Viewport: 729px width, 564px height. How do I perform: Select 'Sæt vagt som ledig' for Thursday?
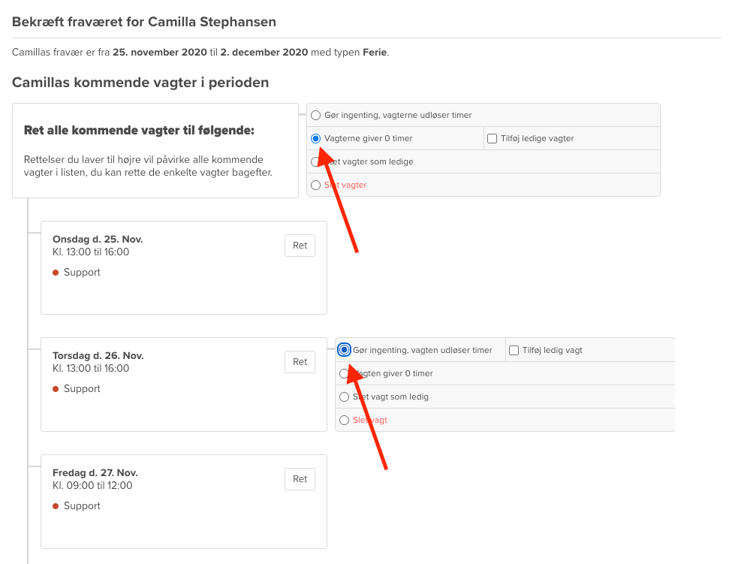[x=345, y=397]
